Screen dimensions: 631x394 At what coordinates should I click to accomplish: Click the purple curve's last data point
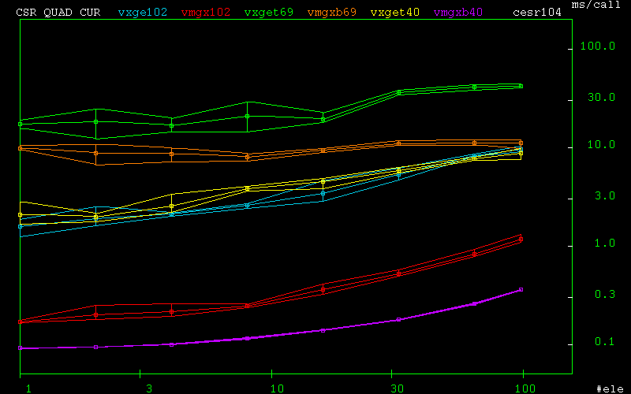[x=521, y=289]
